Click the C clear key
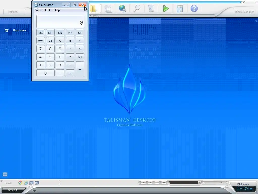This screenshot has height=194, width=258. pyautogui.click(x=60, y=41)
